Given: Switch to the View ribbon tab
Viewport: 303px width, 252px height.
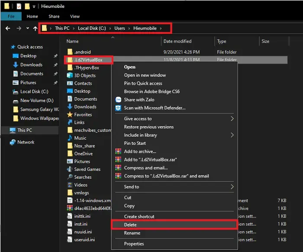Looking at the screenshot, I should (x=75, y=16).
